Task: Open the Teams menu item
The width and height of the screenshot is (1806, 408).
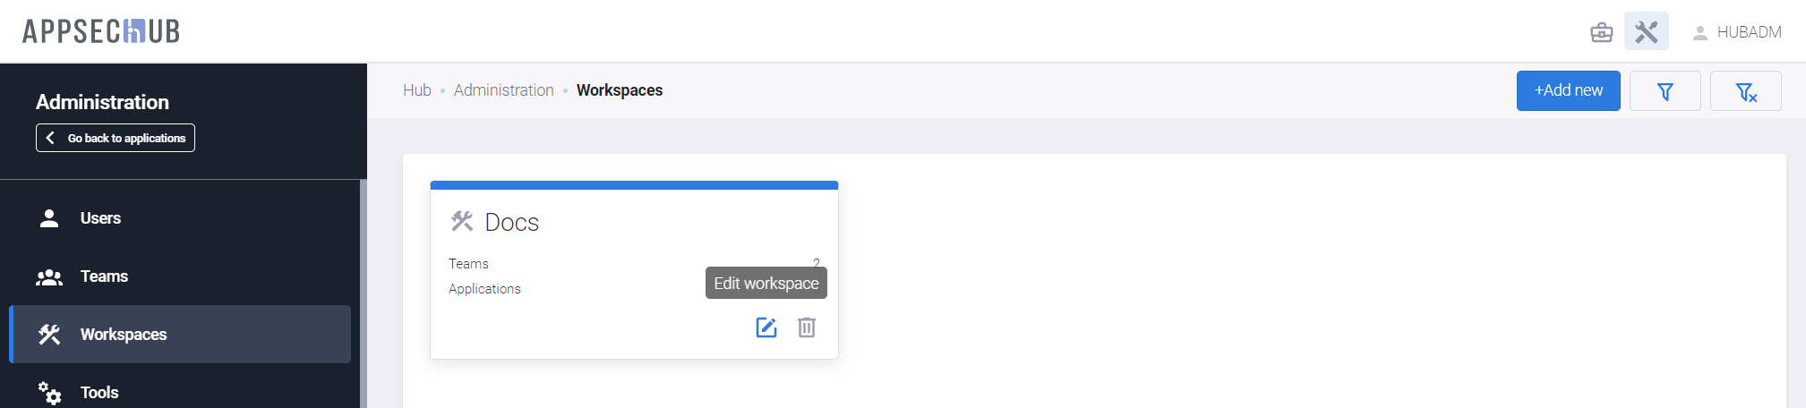Action: point(104,276)
